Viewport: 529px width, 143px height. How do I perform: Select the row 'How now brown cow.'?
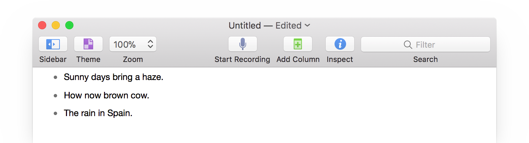(x=106, y=95)
